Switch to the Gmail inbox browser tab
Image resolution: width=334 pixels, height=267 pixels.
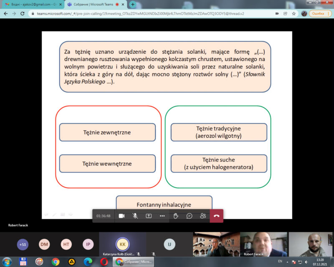(31, 4)
